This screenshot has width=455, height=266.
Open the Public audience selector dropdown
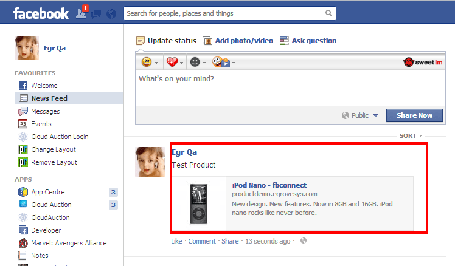(x=360, y=115)
